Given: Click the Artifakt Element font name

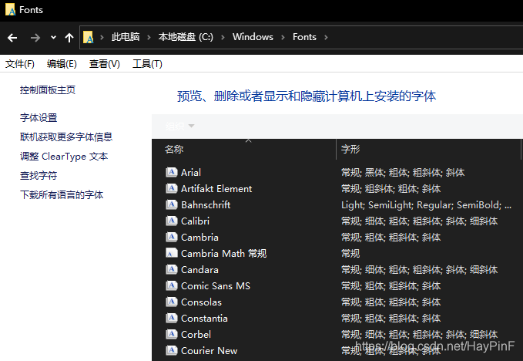Looking at the screenshot, I should point(216,189).
